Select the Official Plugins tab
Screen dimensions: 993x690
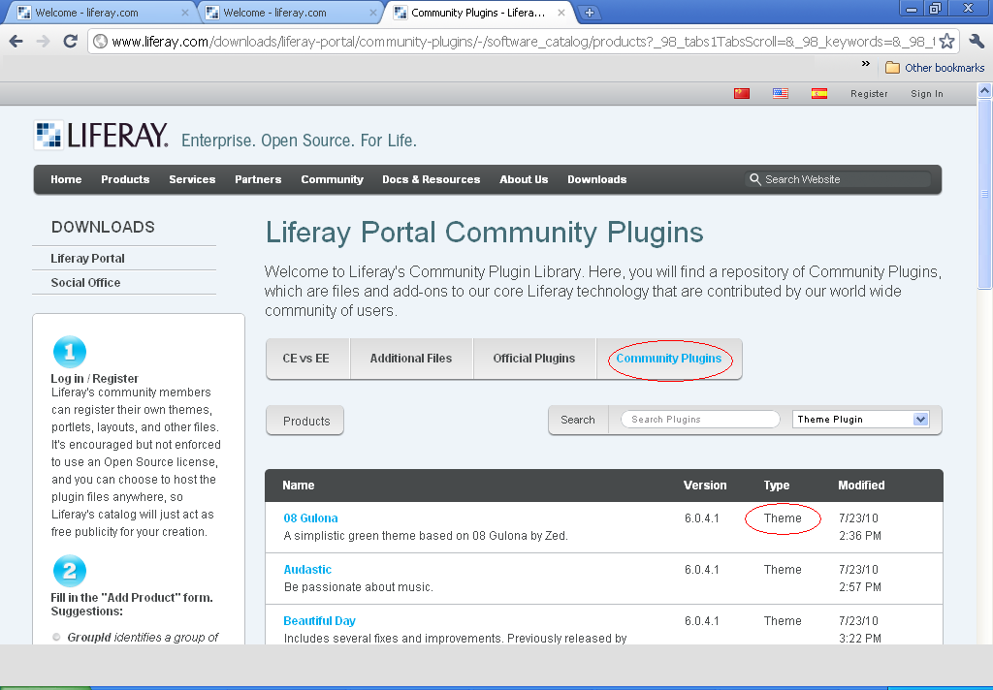coord(534,359)
